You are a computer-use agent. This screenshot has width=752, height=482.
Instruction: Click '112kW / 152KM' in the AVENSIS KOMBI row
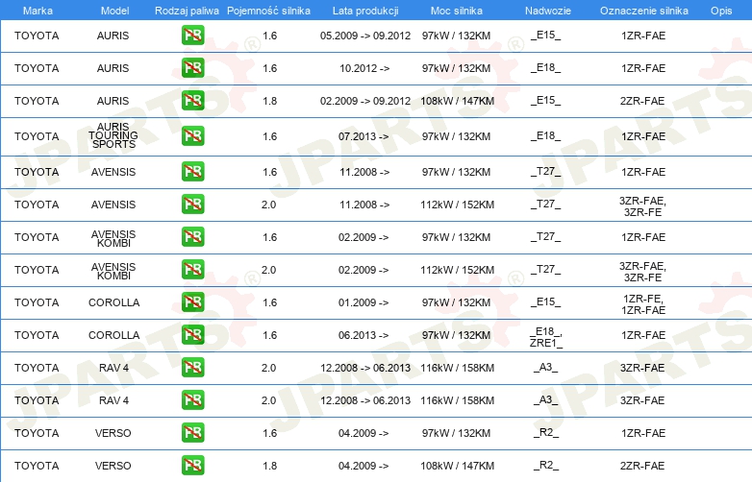[458, 270]
